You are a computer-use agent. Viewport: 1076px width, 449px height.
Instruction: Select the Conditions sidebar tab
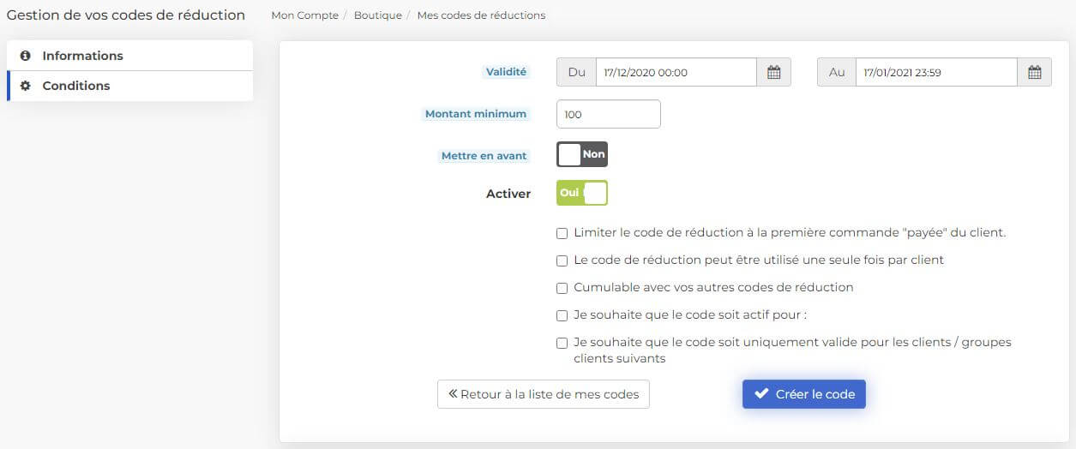[129, 86]
